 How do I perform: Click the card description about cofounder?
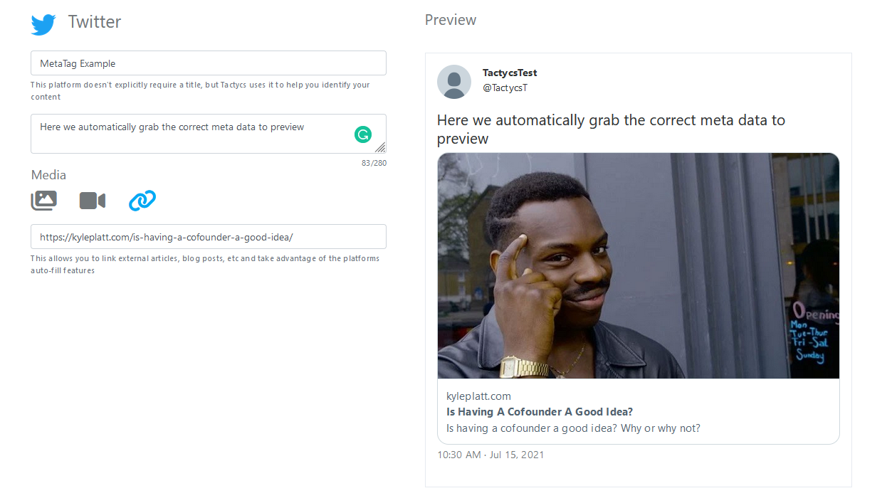[573, 428]
